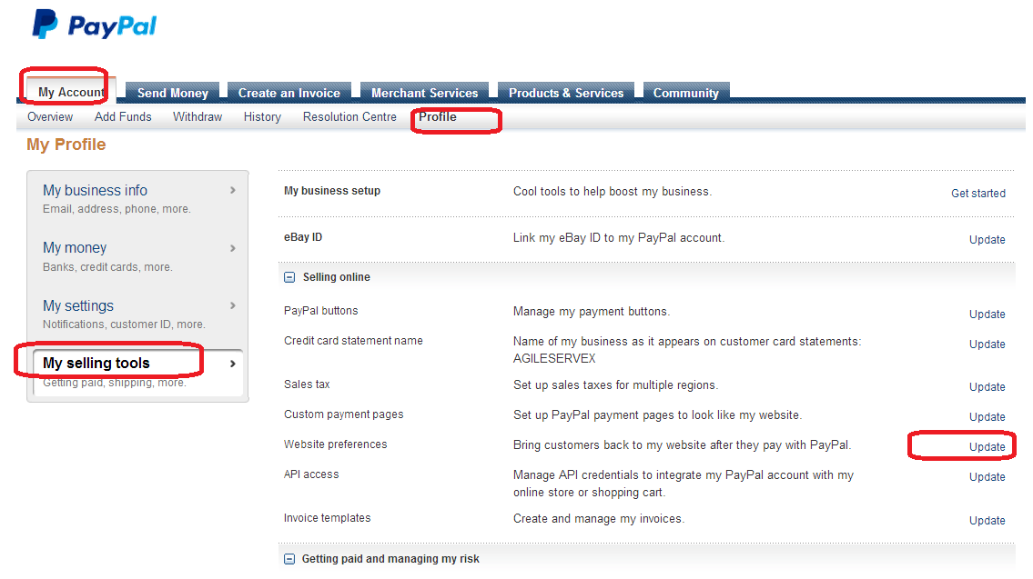View the History page
Viewport: 1033px width, 579px height.
pos(262,116)
